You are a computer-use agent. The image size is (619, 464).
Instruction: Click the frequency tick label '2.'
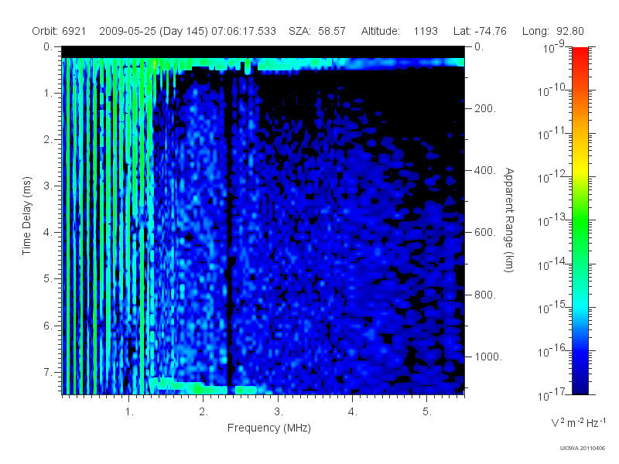(x=203, y=412)
